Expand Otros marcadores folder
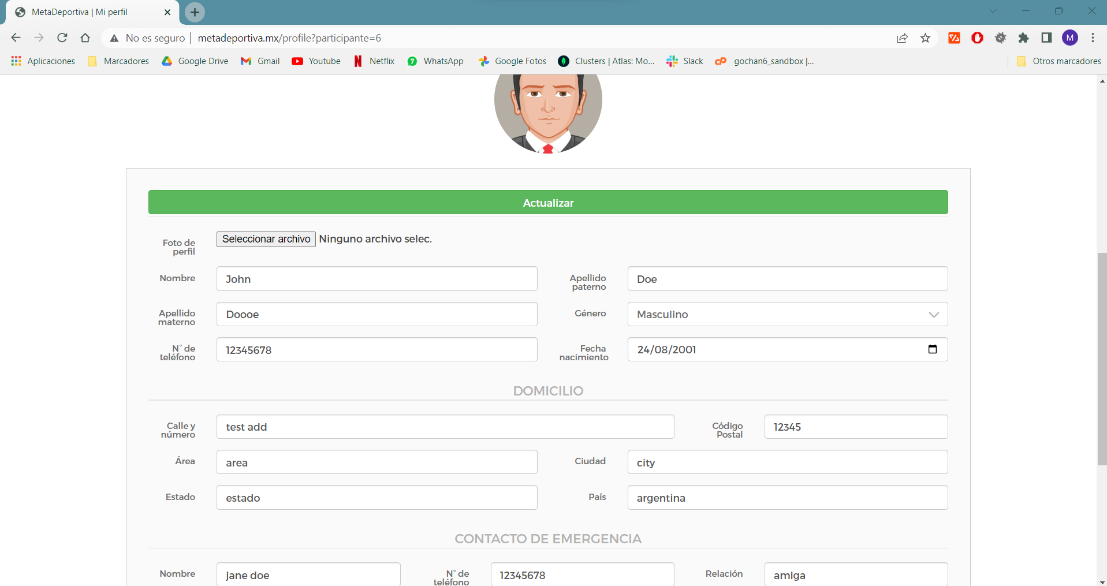1107x586 pixels. (1058, 61)
